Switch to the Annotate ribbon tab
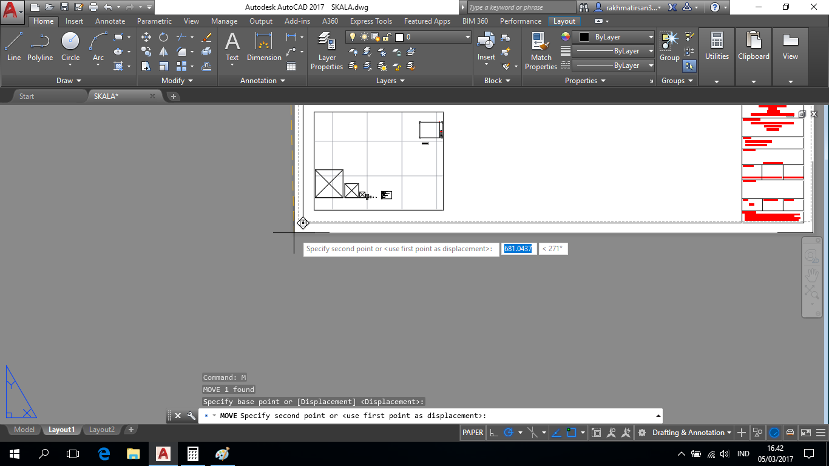 click(110, 21)
